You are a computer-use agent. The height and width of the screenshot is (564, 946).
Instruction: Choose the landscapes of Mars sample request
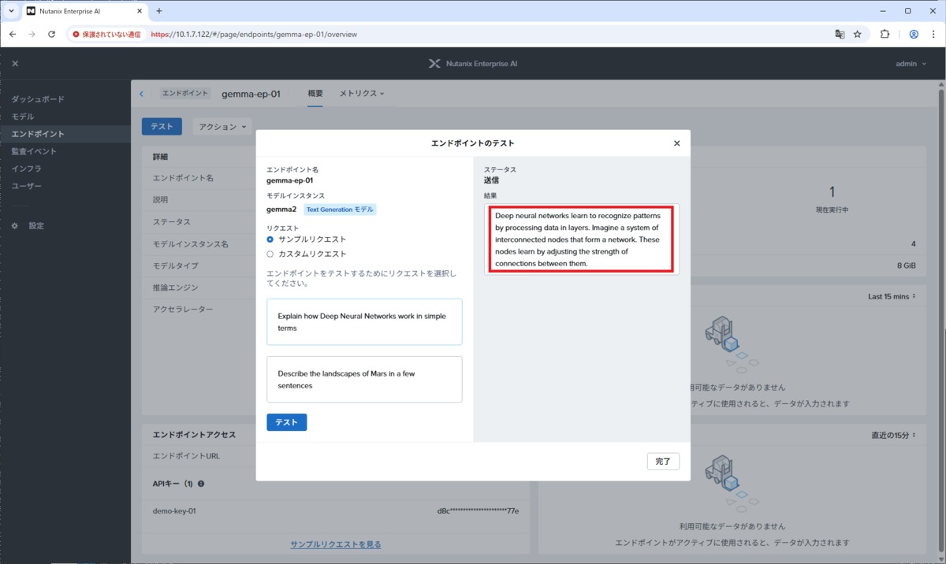(364, 380)
